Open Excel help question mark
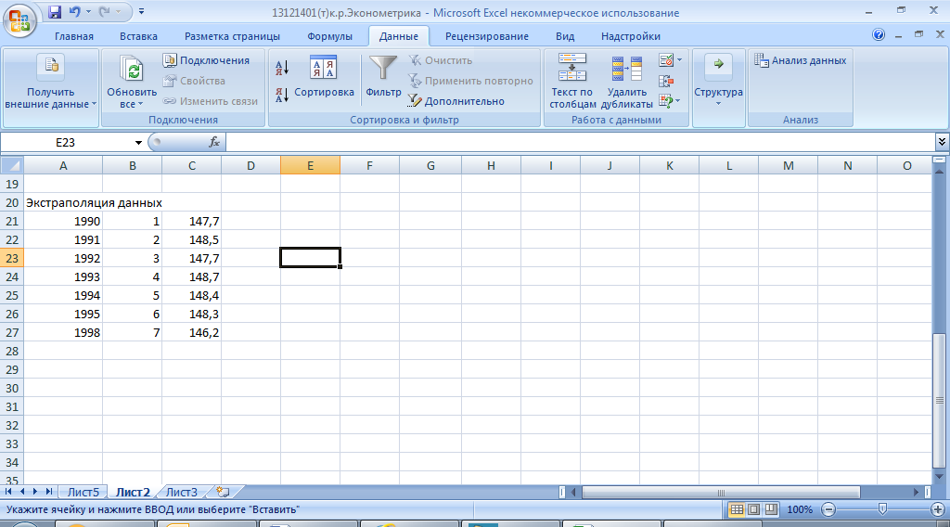The image size is (950, 527). coord(879,35)
